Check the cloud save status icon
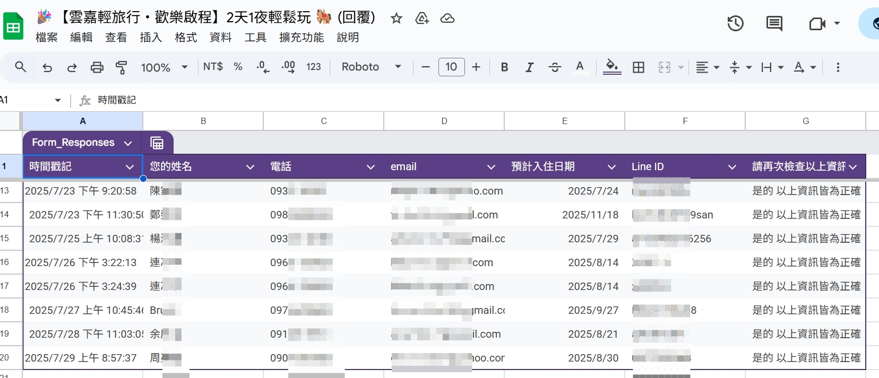The height and width of the screenshot is (378, 879). click(447, 19)
